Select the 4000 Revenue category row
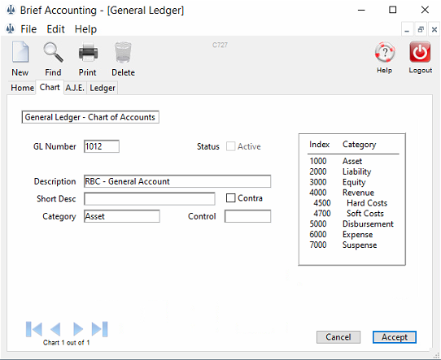Viewport: 441px width, 360px height. click(342, 193)
